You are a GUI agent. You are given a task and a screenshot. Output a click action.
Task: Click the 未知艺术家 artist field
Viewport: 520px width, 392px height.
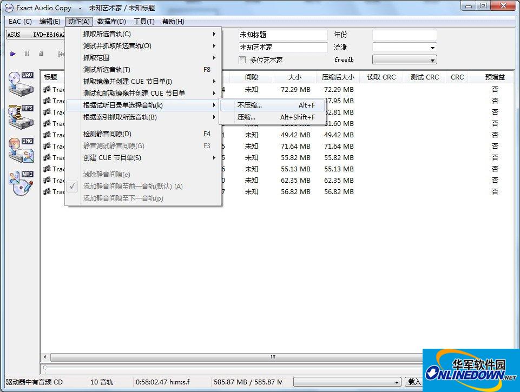(x=282, y=48)
